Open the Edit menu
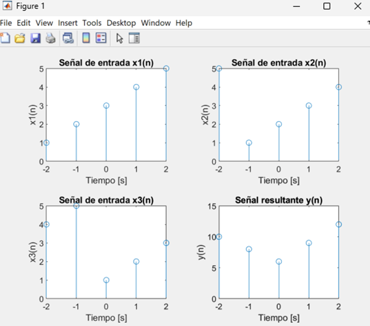Screen dimensions: 370x326 pos(23,23)
